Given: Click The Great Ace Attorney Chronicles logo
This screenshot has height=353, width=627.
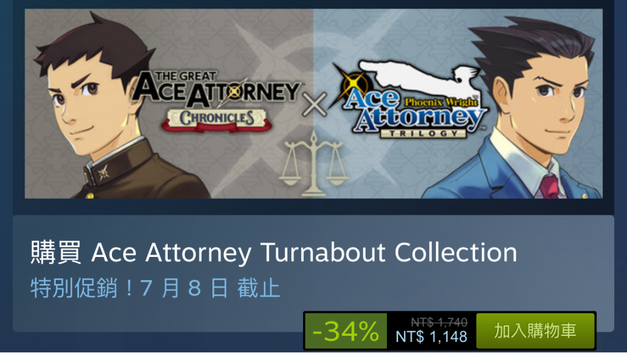Looking at the screenshot, I should [x=216, y=100].
